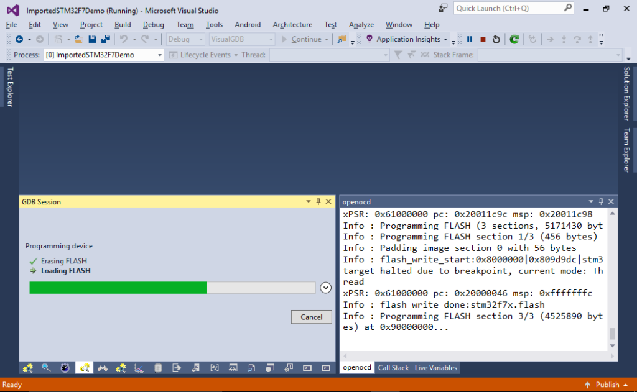The height and width of the screenshot is (392, 637).
Task: Open a file with the folder toolbar icon
Action: [79, 39]
